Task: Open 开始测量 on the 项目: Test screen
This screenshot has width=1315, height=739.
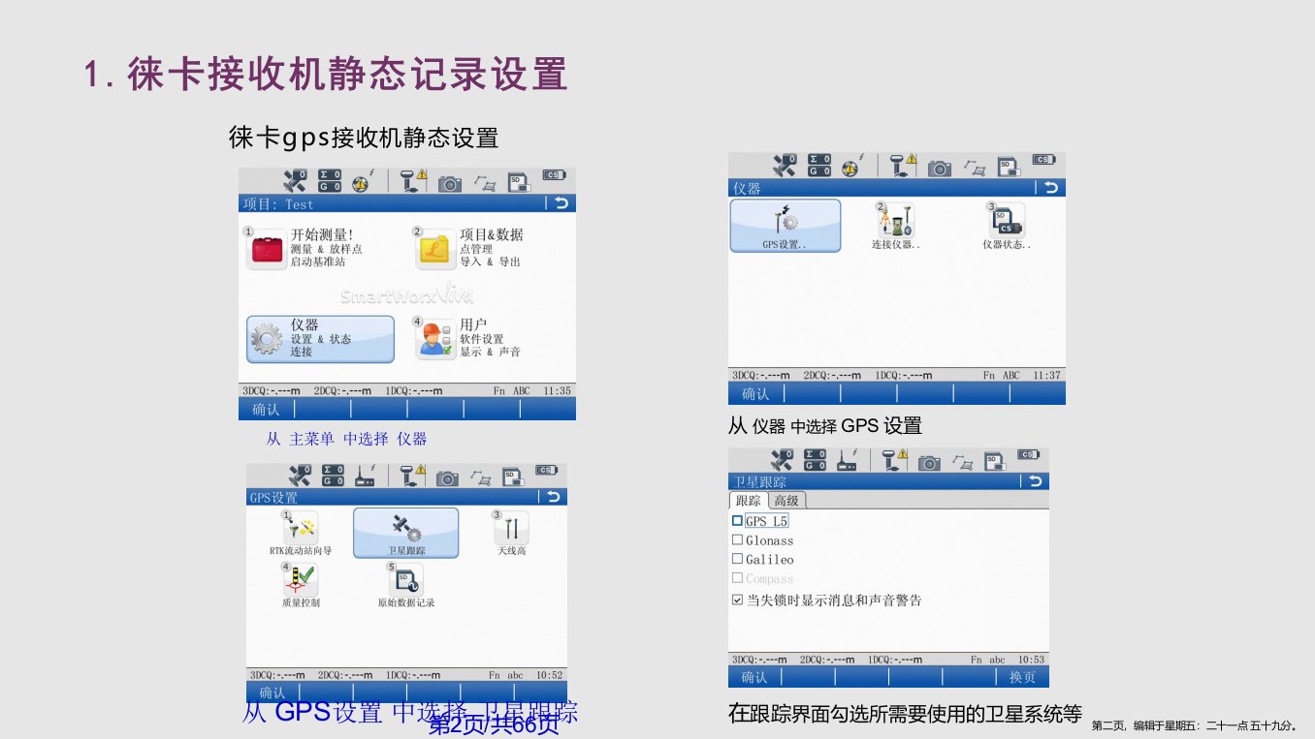Action: tap(305, 248)
